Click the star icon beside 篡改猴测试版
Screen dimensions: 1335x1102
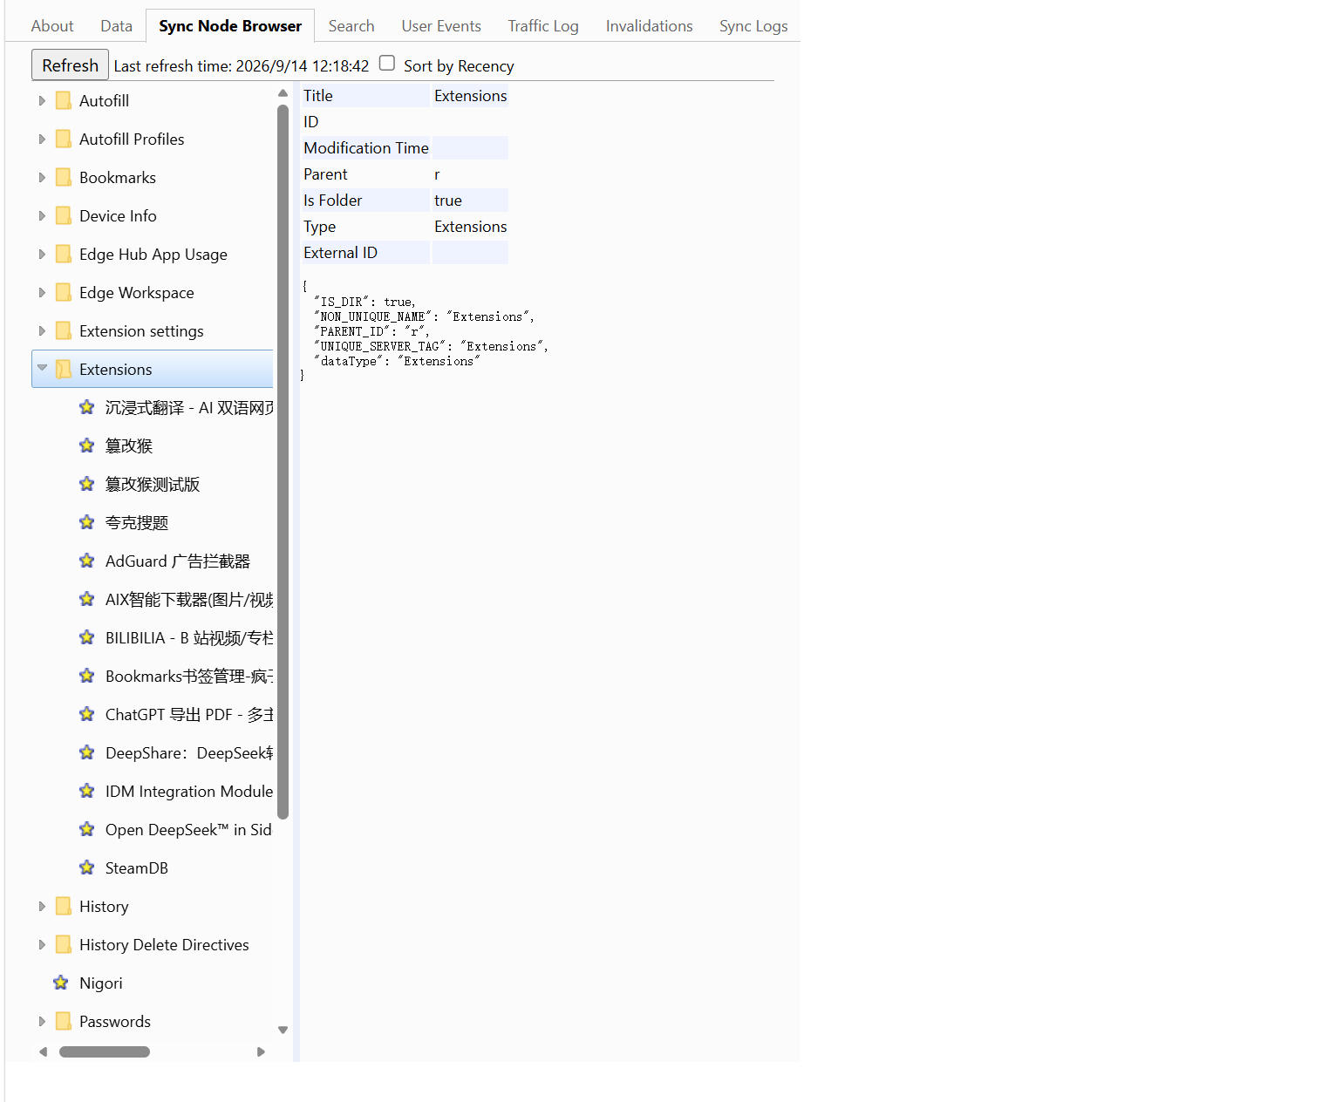[86, 484]
